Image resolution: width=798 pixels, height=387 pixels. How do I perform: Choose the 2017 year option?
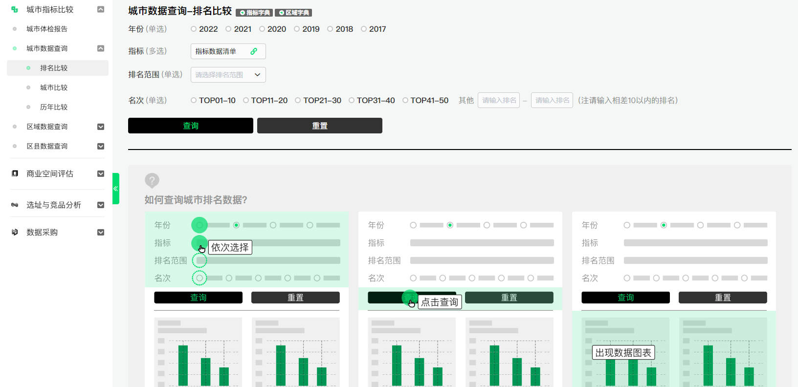pyautogui.click(x=364, y=29)
